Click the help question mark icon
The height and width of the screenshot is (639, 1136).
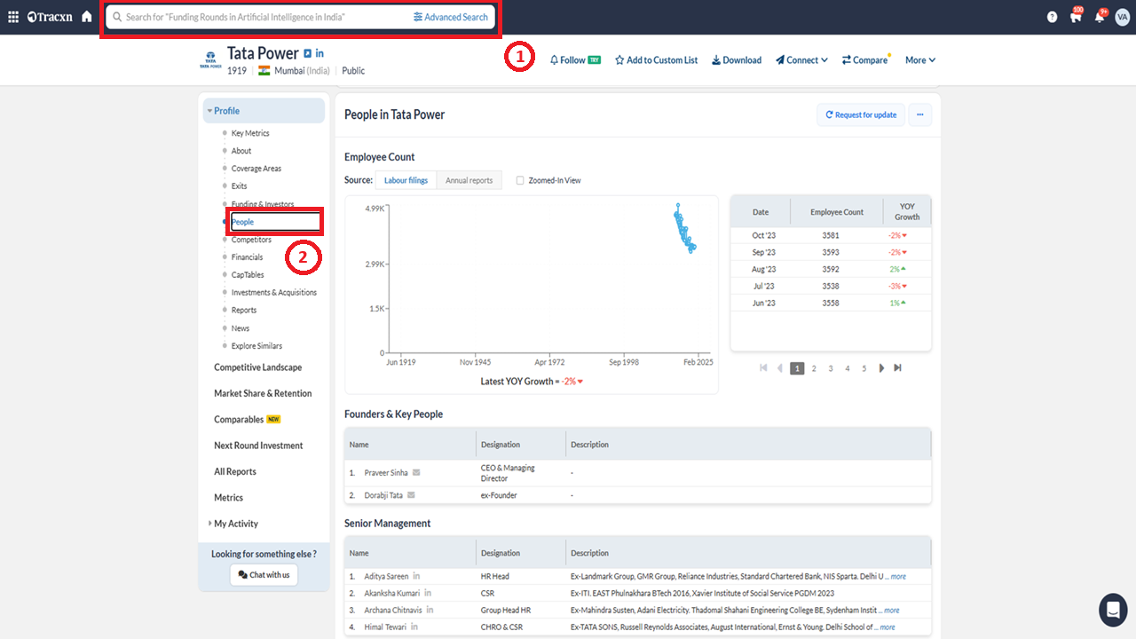(1052, 17)
